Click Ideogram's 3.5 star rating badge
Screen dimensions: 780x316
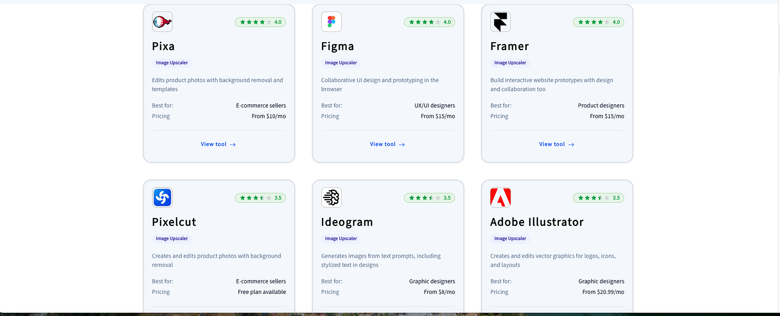[430, 198]
